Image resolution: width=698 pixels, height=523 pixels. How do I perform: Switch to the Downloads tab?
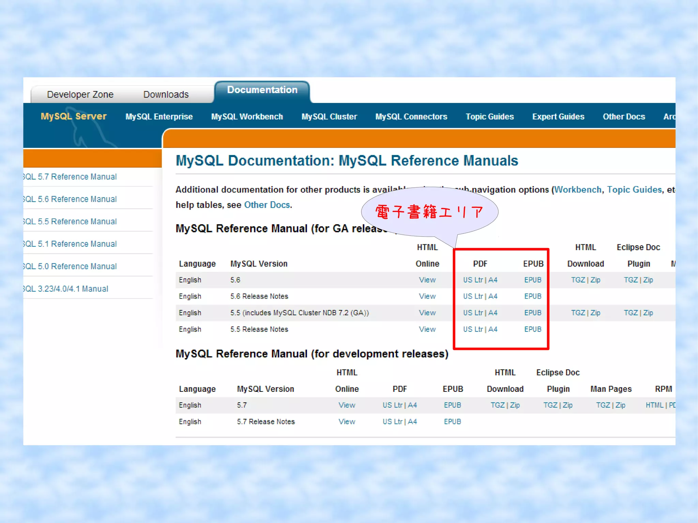pyautogui.click(x=166, y=94)
